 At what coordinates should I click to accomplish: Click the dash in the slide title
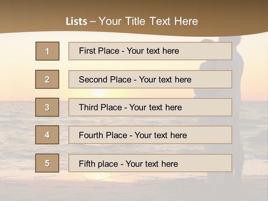pyautogui.click(x=93, y=21)
